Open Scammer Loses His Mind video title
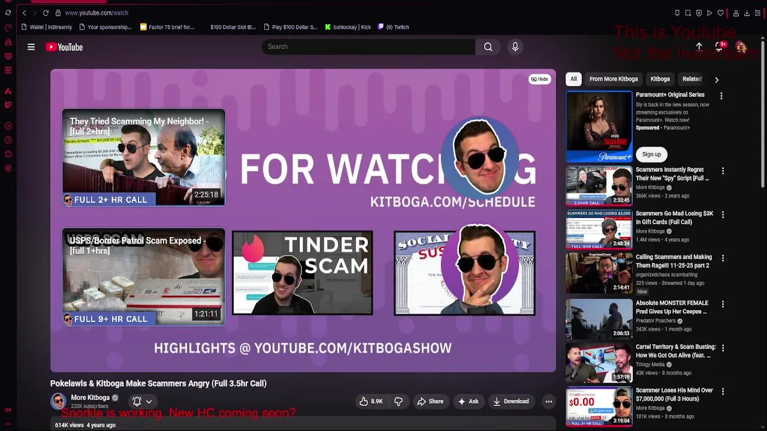 tap(674, 394)
